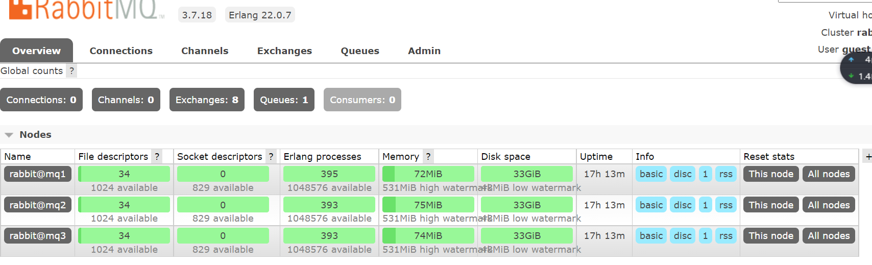Viewport: 872px width, 265px height.
Task: Click the Erlang processes column header
Action: coord(322,157)
